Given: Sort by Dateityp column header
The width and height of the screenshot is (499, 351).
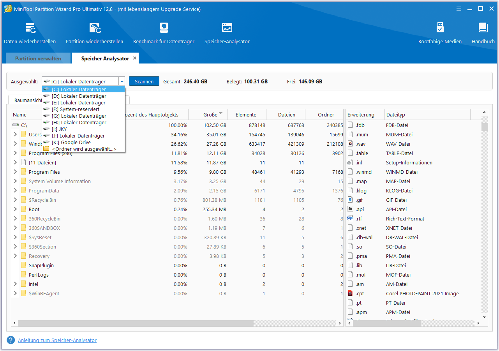Looking at the screenshot, I should [x=427, y=115].
